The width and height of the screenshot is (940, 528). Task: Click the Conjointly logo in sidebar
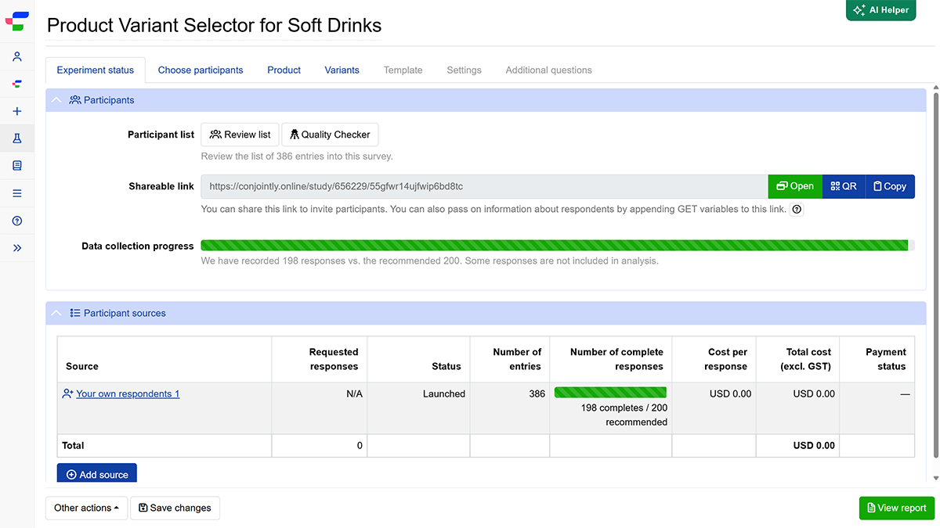pos(17,21)
